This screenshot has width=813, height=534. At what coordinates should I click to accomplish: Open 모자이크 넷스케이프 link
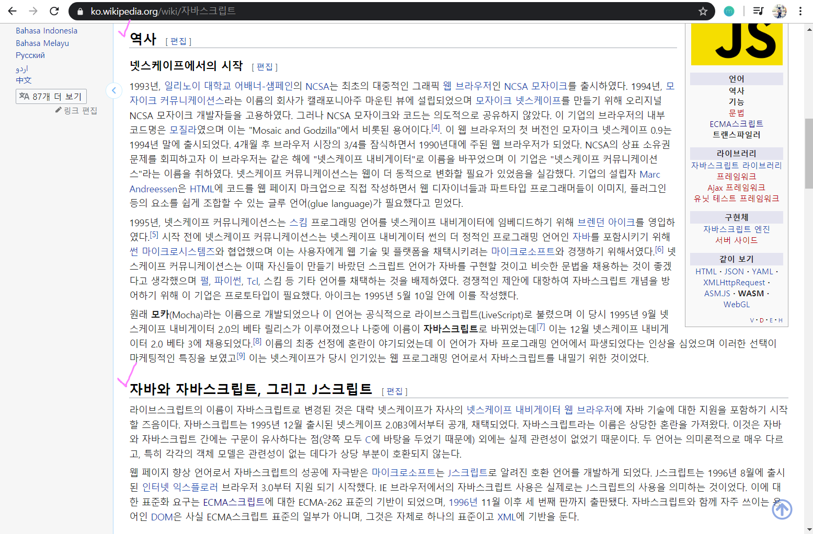click(x=518, y=100)
